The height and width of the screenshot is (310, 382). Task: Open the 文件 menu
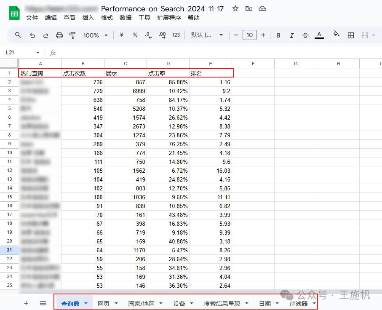click(32, 18)
